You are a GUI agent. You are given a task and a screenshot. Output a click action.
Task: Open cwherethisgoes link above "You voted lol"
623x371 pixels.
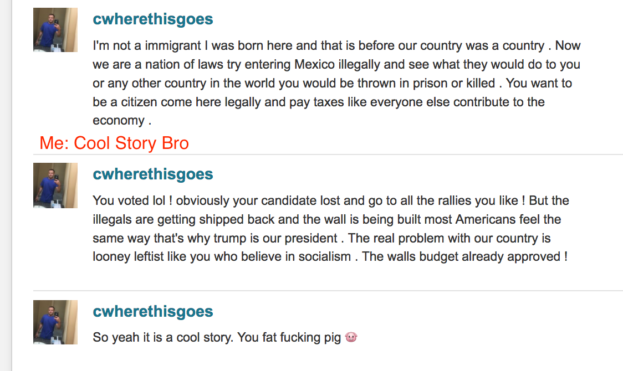(153, 174)
